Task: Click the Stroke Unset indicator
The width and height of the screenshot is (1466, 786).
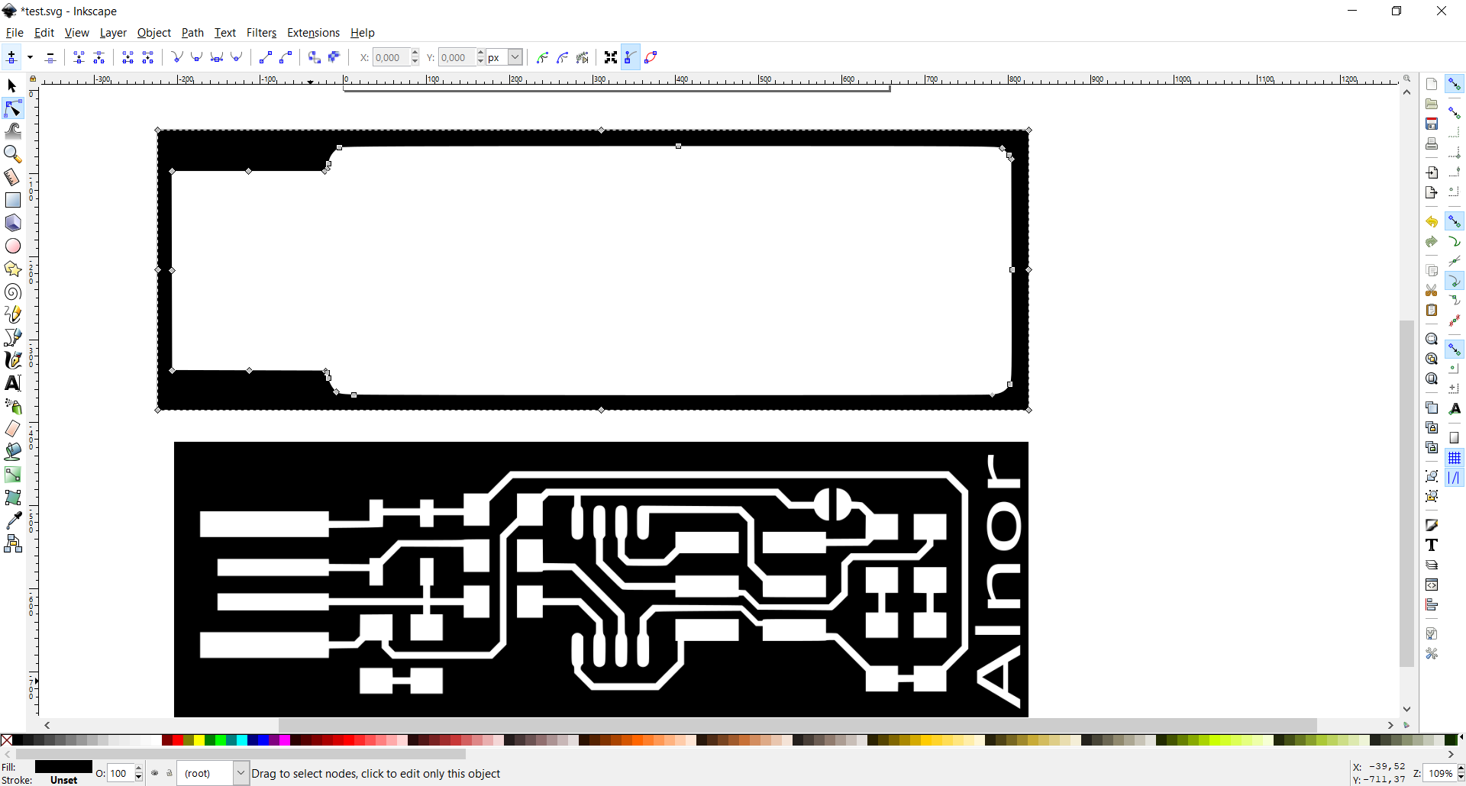Action: (64, 780)
